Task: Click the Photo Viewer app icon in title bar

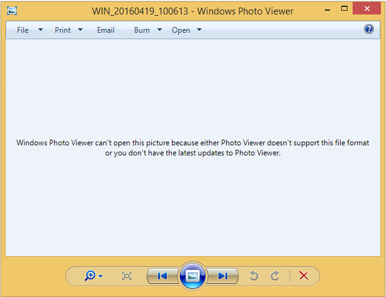Action: coord(12,11)
